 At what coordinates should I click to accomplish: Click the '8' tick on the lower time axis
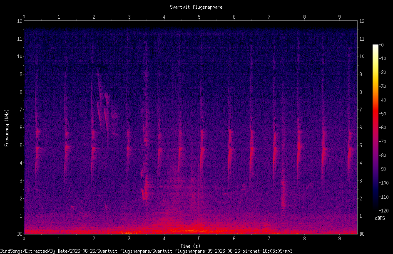click(x=304, y=239)
